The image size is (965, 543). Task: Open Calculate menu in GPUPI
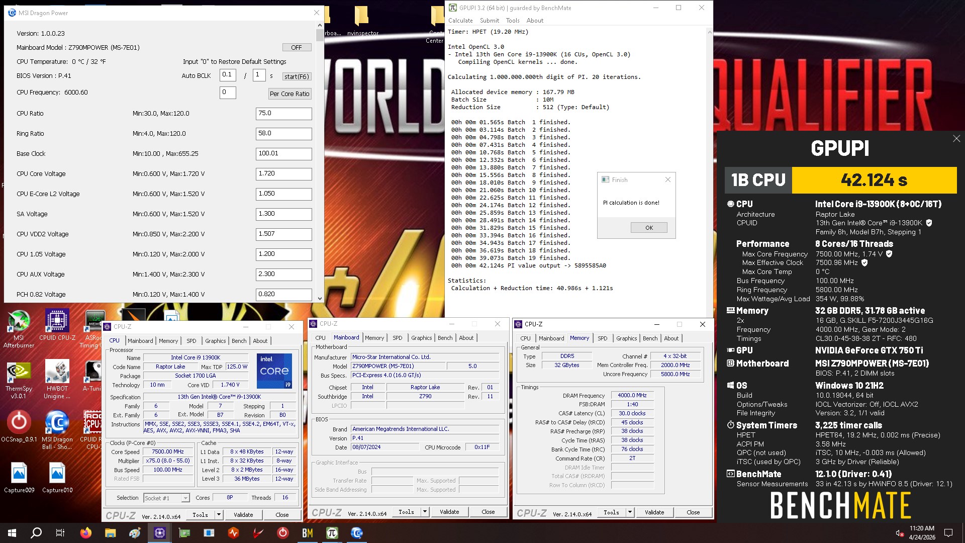pyautogui.click(x=460, y=21)
